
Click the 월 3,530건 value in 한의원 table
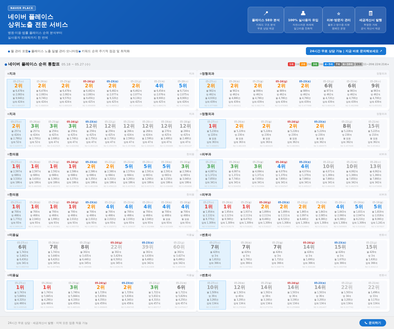(x=16, y=179)
